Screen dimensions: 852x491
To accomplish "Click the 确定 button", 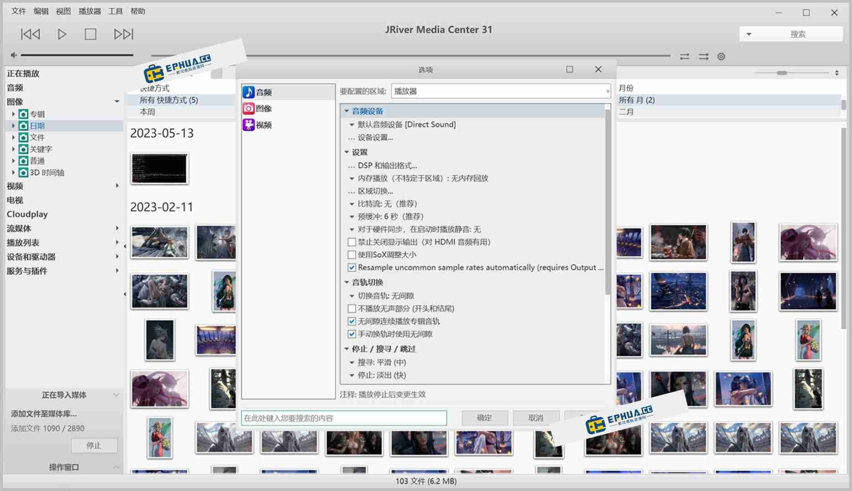I will pyautogui.click(x=485, y=418).
